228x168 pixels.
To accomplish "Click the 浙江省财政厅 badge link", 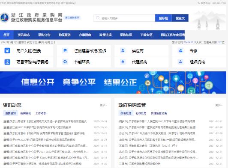I will (x=72, y=18).
